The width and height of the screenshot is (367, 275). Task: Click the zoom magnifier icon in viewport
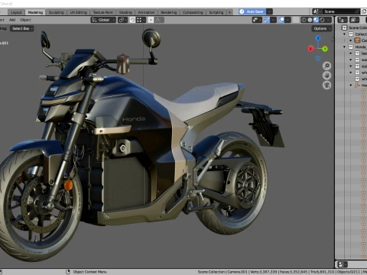pyautogui.click(x=326, y=66)
